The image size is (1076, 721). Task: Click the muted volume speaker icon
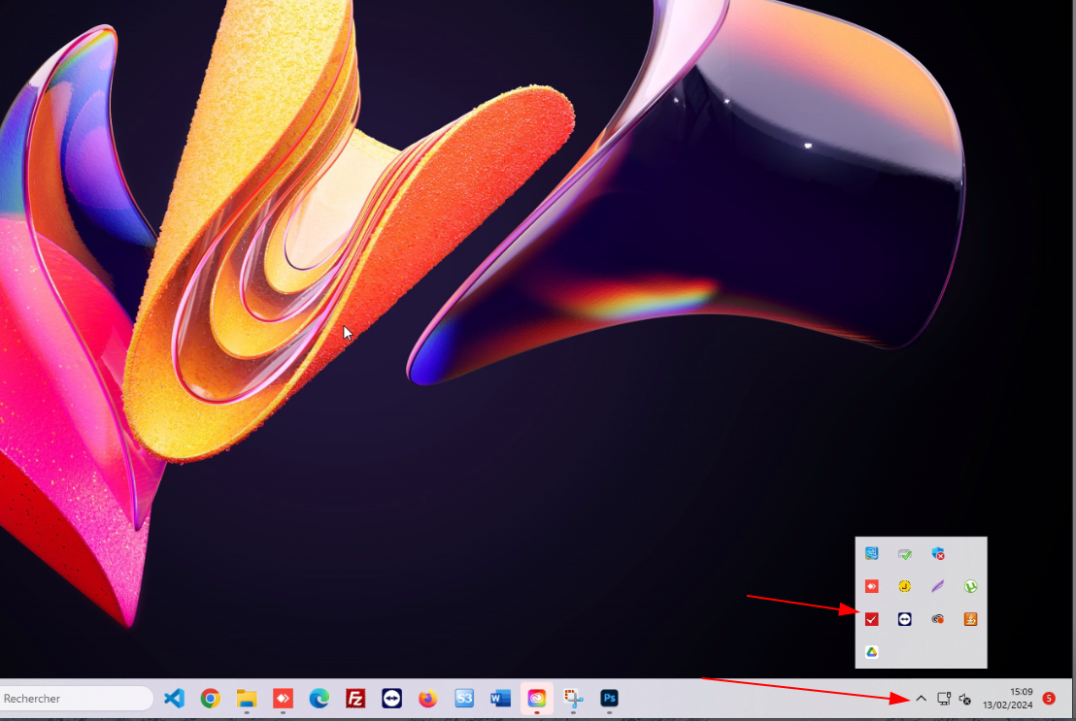click(x=965, y=699)
